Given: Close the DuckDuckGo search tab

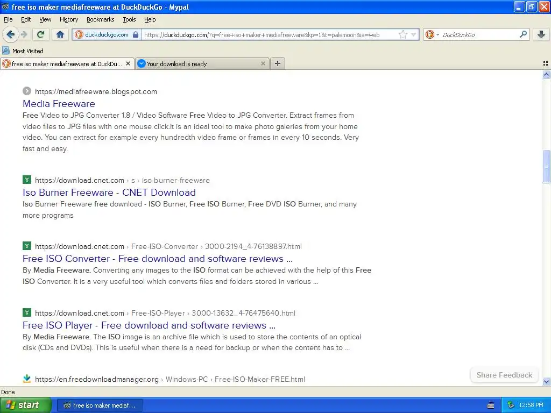Looking at the screenshot, I should 128,63.
